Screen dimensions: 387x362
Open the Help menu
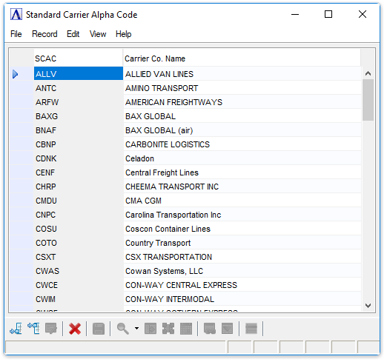point(124,34)
